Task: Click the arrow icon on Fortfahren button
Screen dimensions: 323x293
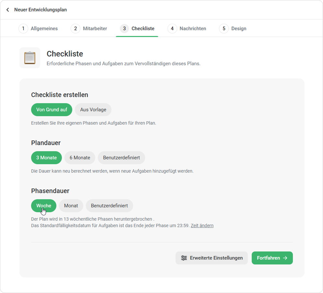Action: (x=285, y=258)
